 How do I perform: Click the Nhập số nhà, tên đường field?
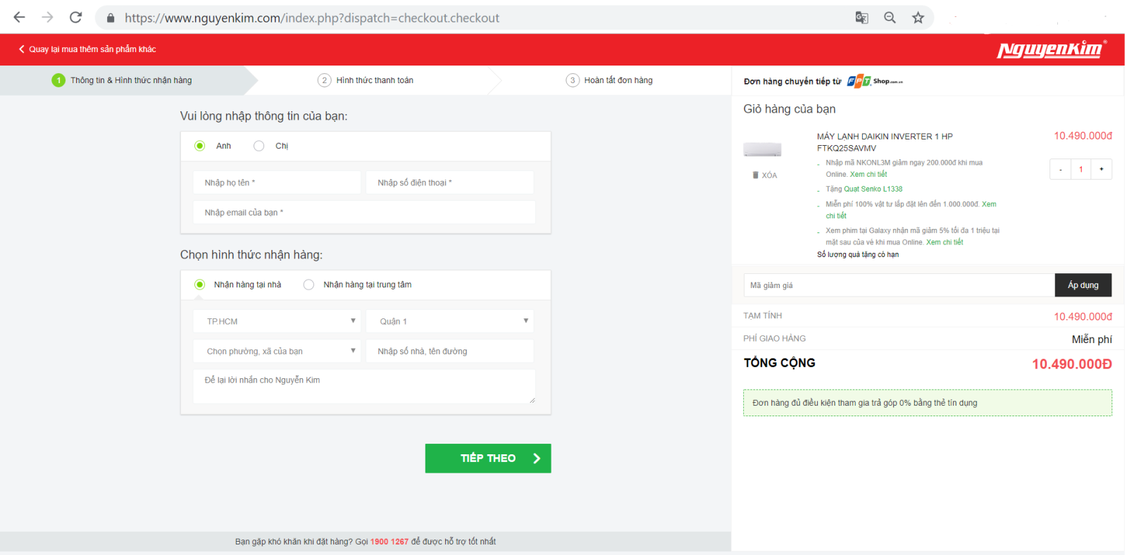pos(449,351)
